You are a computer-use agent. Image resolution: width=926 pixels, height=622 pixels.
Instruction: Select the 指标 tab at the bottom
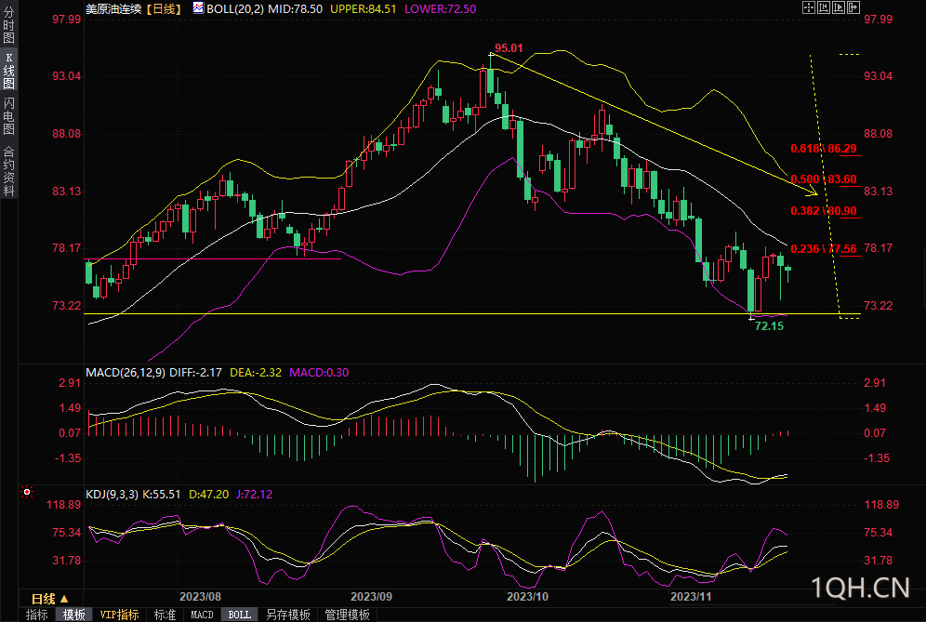pos(37,615)
